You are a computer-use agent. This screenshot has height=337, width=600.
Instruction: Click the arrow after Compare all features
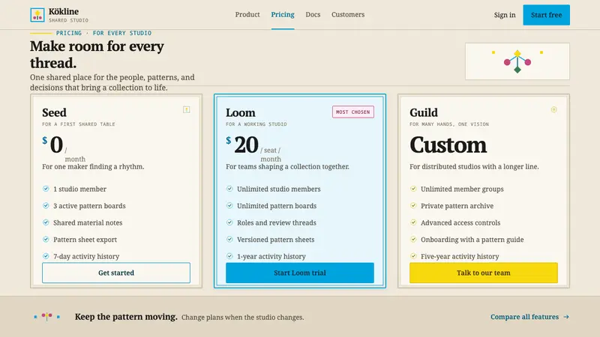click(566, 317)
